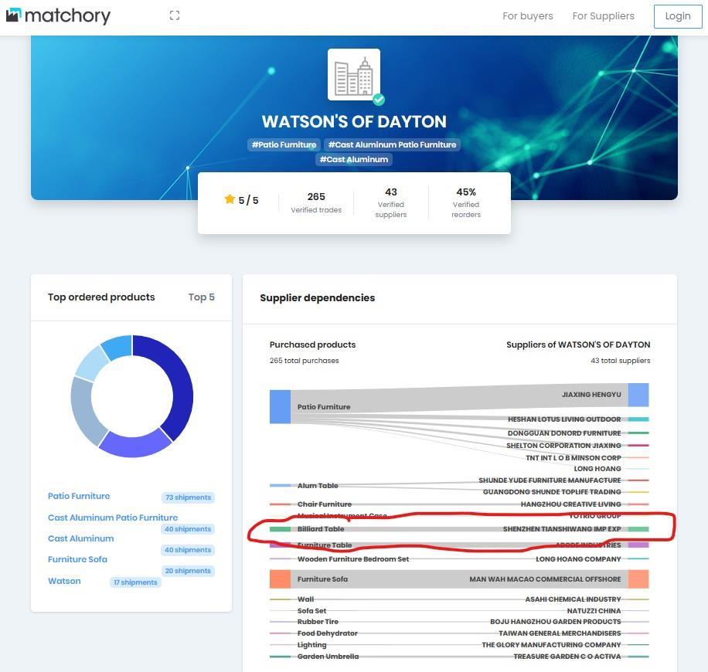This screenshot has height=672, width=708.
Task: Click 43 Verified suppliers stat
Action: tap(390, 203)
